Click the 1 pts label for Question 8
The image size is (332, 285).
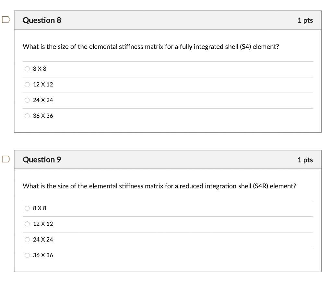tap(305, 20)
